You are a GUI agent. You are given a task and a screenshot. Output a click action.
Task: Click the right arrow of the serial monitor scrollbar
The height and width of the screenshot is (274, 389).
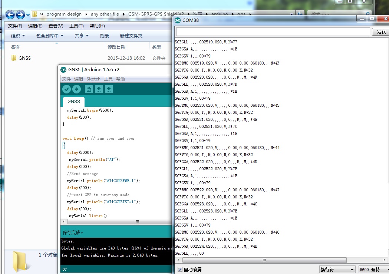384,260
